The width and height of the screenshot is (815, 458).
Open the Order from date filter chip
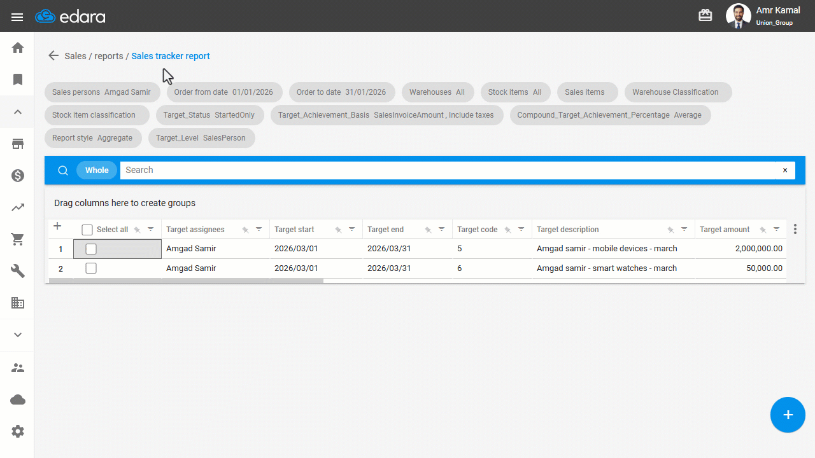click(x=223, y=92)
